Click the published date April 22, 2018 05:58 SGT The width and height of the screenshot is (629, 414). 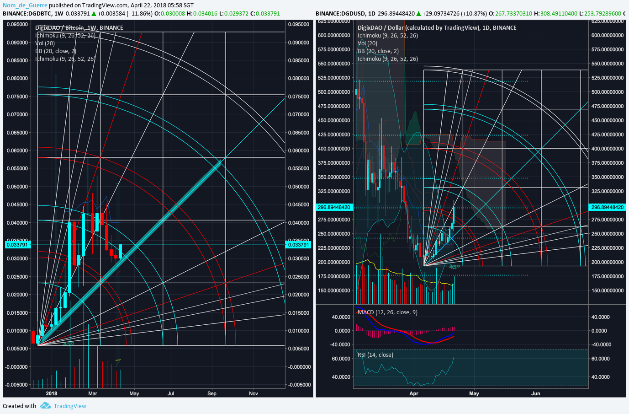[162, 5]
